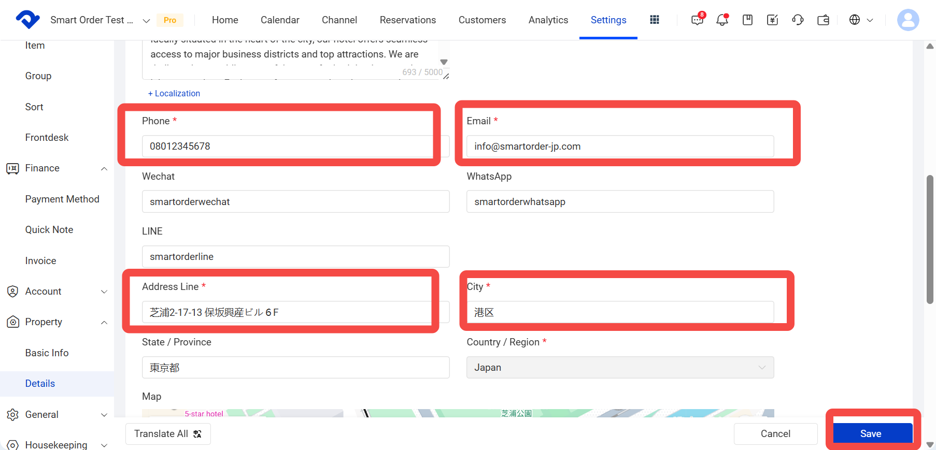936x450 pixels.
Task: Open the property switcher next to Smart Order Test
Action: pyautogui.click(x=146, y=20)
